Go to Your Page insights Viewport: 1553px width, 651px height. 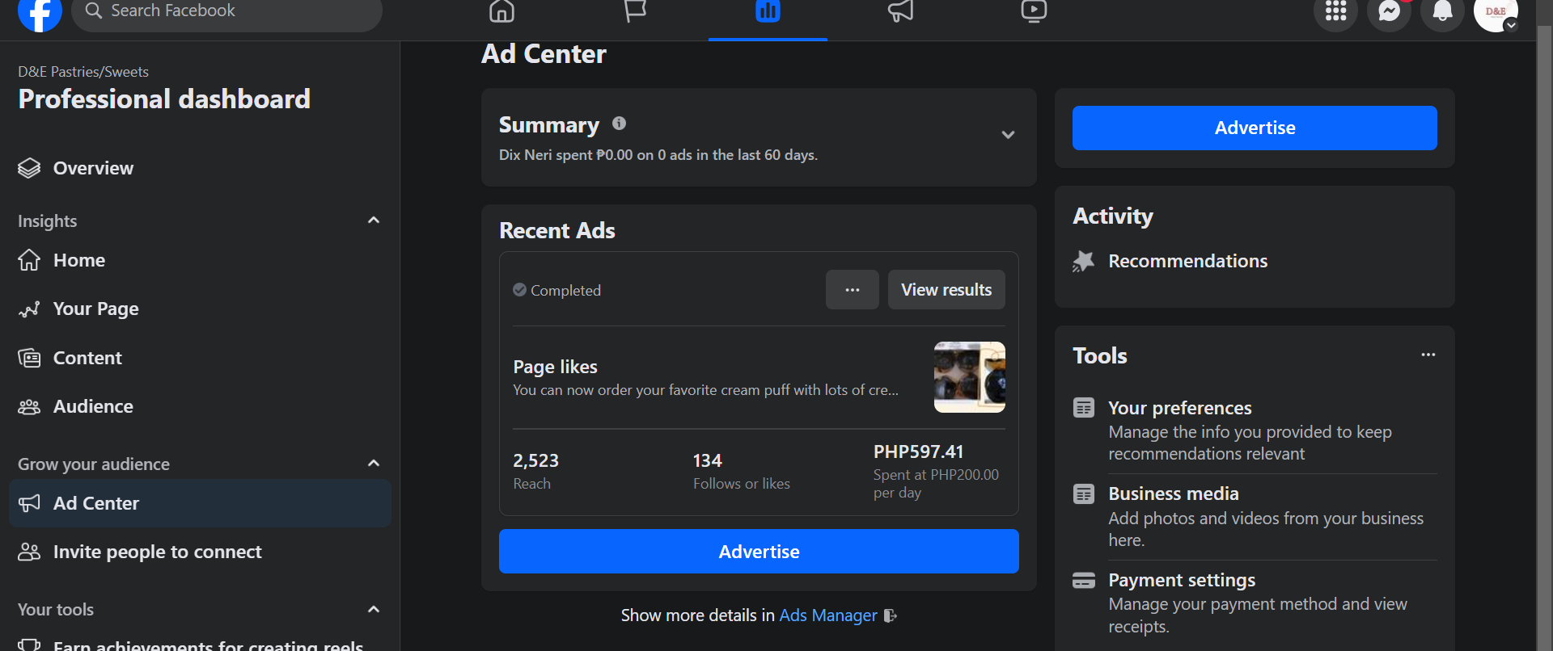click(x=201, y=309)
